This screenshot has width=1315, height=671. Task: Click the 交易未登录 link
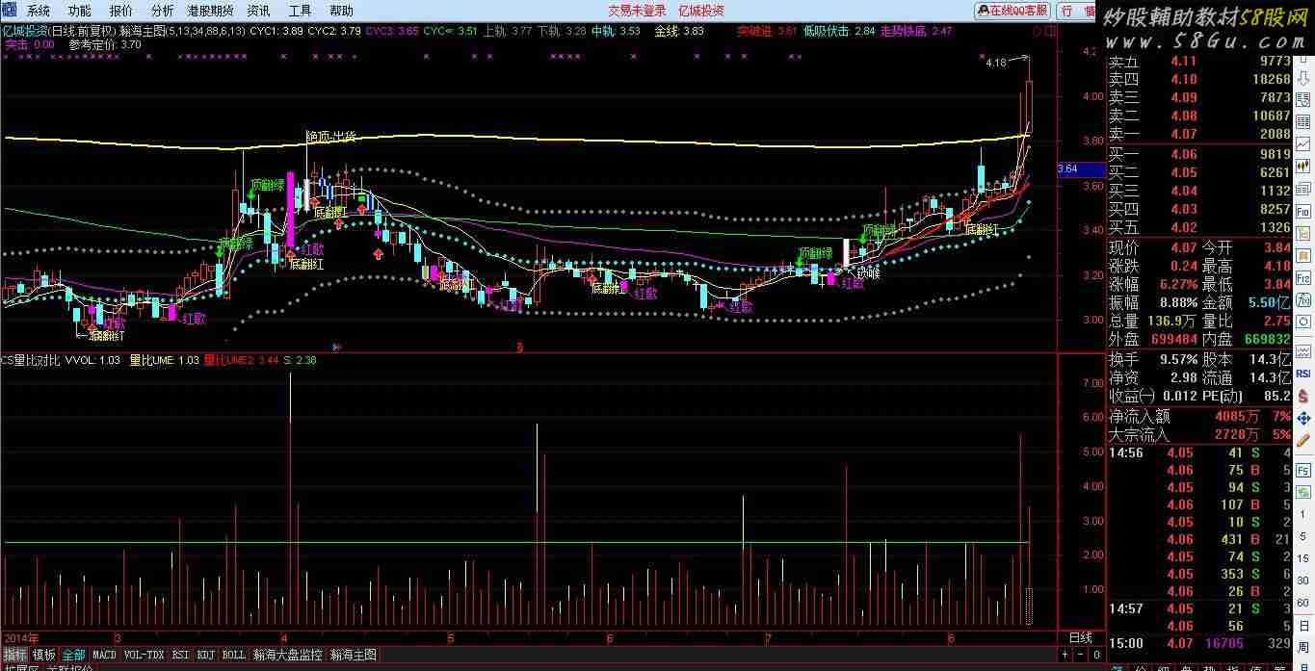pyautogui.click(x=637, y=11)
